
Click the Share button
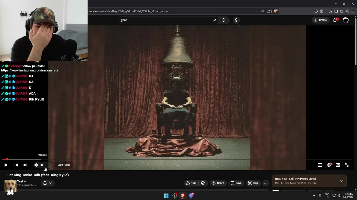tap(218, 183)
